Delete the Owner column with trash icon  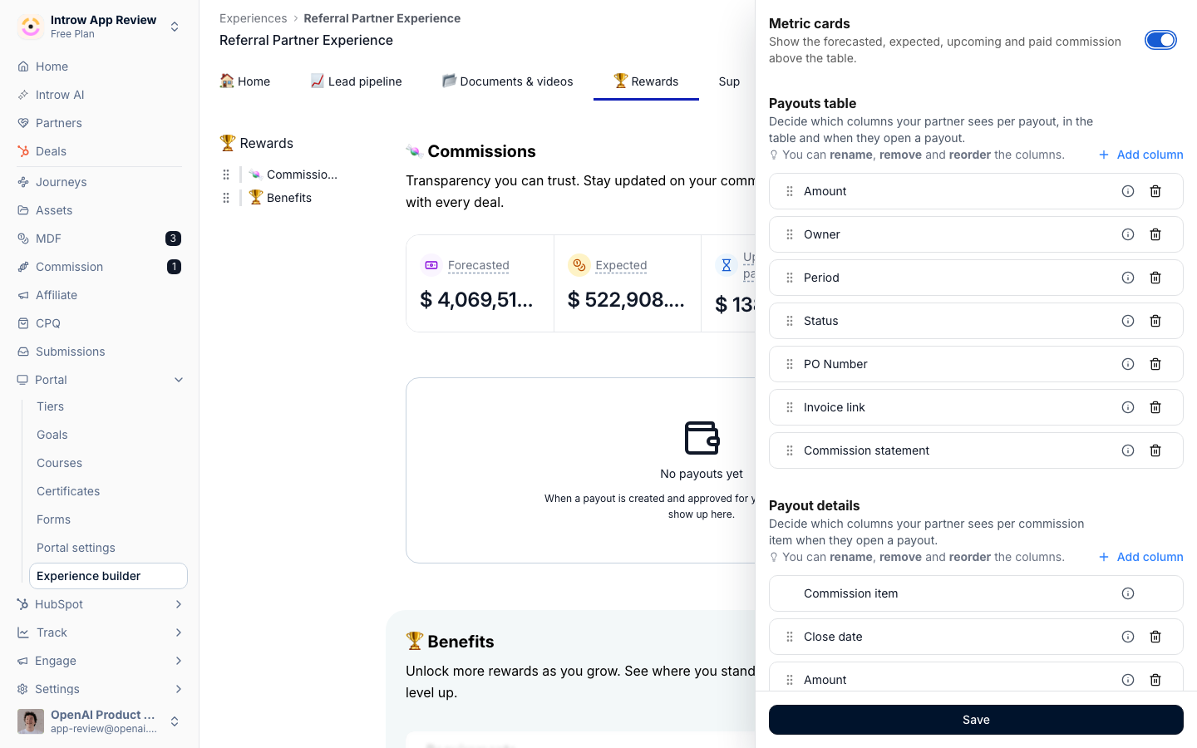point(1155,234)
